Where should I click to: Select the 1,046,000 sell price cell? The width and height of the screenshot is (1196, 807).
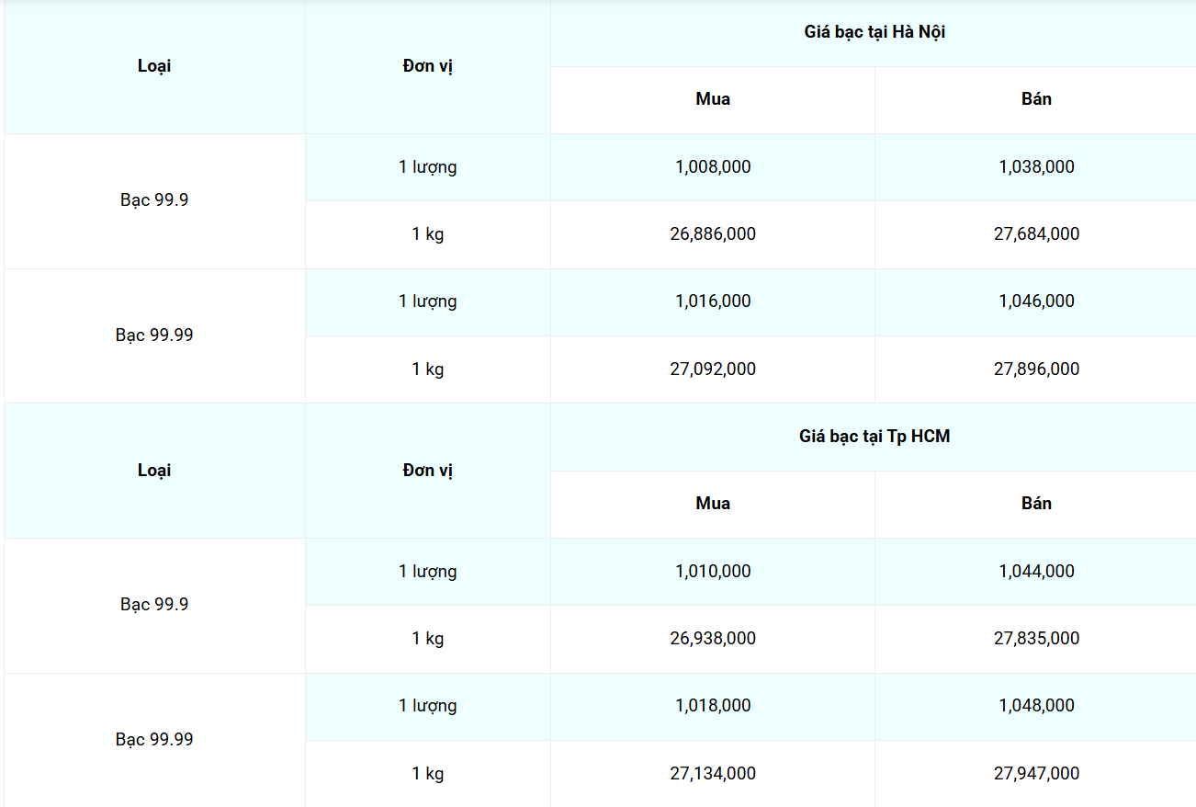[1036, 301]
